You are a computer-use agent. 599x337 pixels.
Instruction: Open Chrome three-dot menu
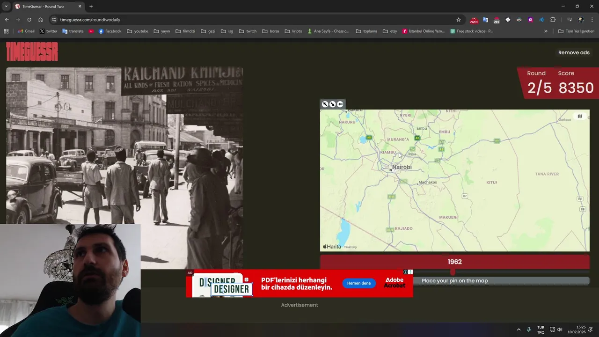(592, 20)
